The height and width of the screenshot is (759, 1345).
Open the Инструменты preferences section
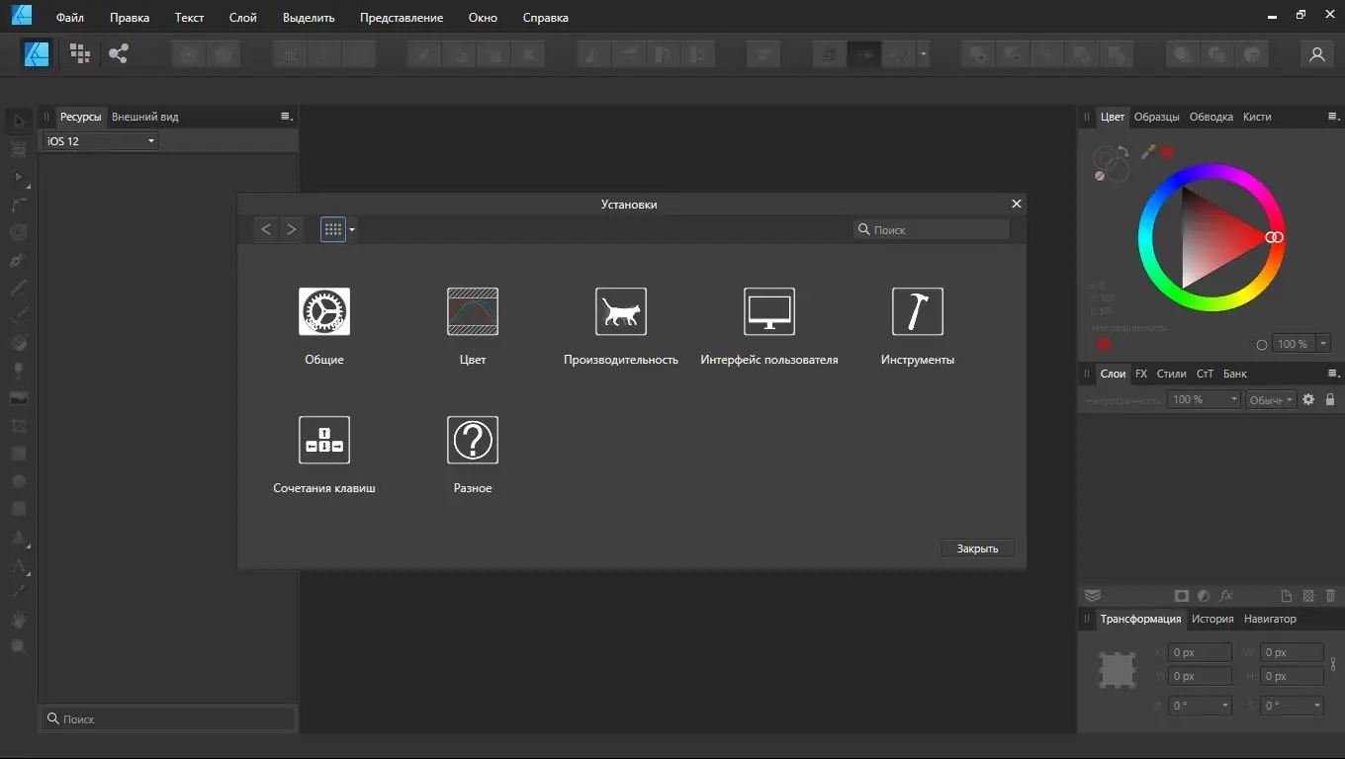coord(918,326)
